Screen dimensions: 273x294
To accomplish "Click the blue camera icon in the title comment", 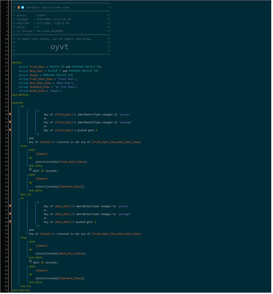I will pos(22,7).
